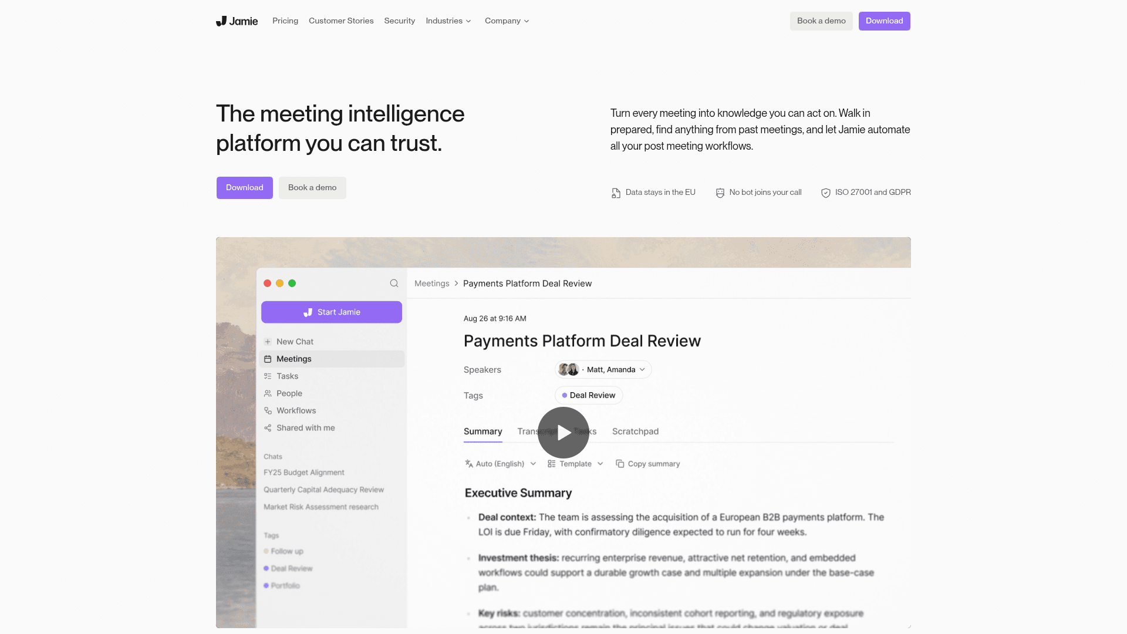Click the search magnifier icon in app sidebar
Viewport: 1127px width, 634px height.
click(x=394, y=284)
